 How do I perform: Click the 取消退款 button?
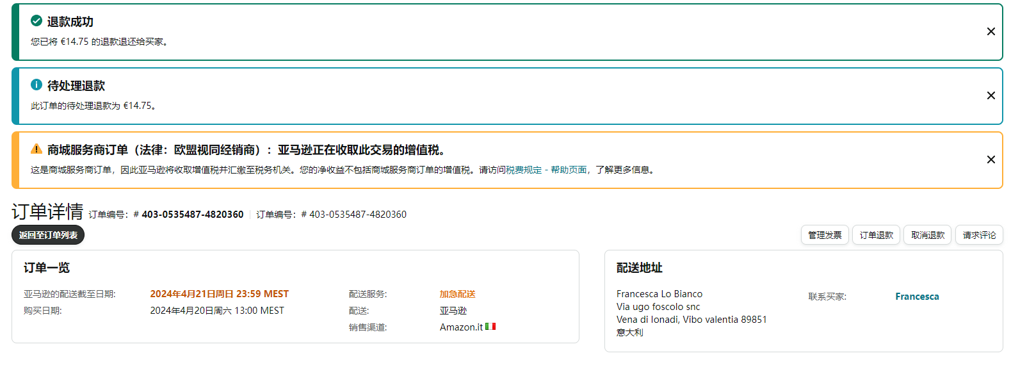[927, 235]
